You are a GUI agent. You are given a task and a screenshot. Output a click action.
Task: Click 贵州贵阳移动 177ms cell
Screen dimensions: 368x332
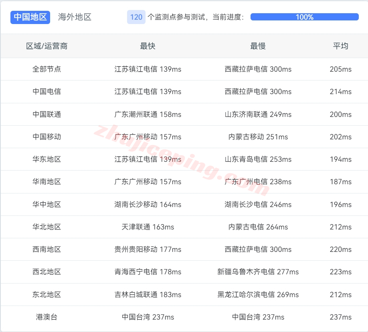pyautogui.click(x=148, y=249)
